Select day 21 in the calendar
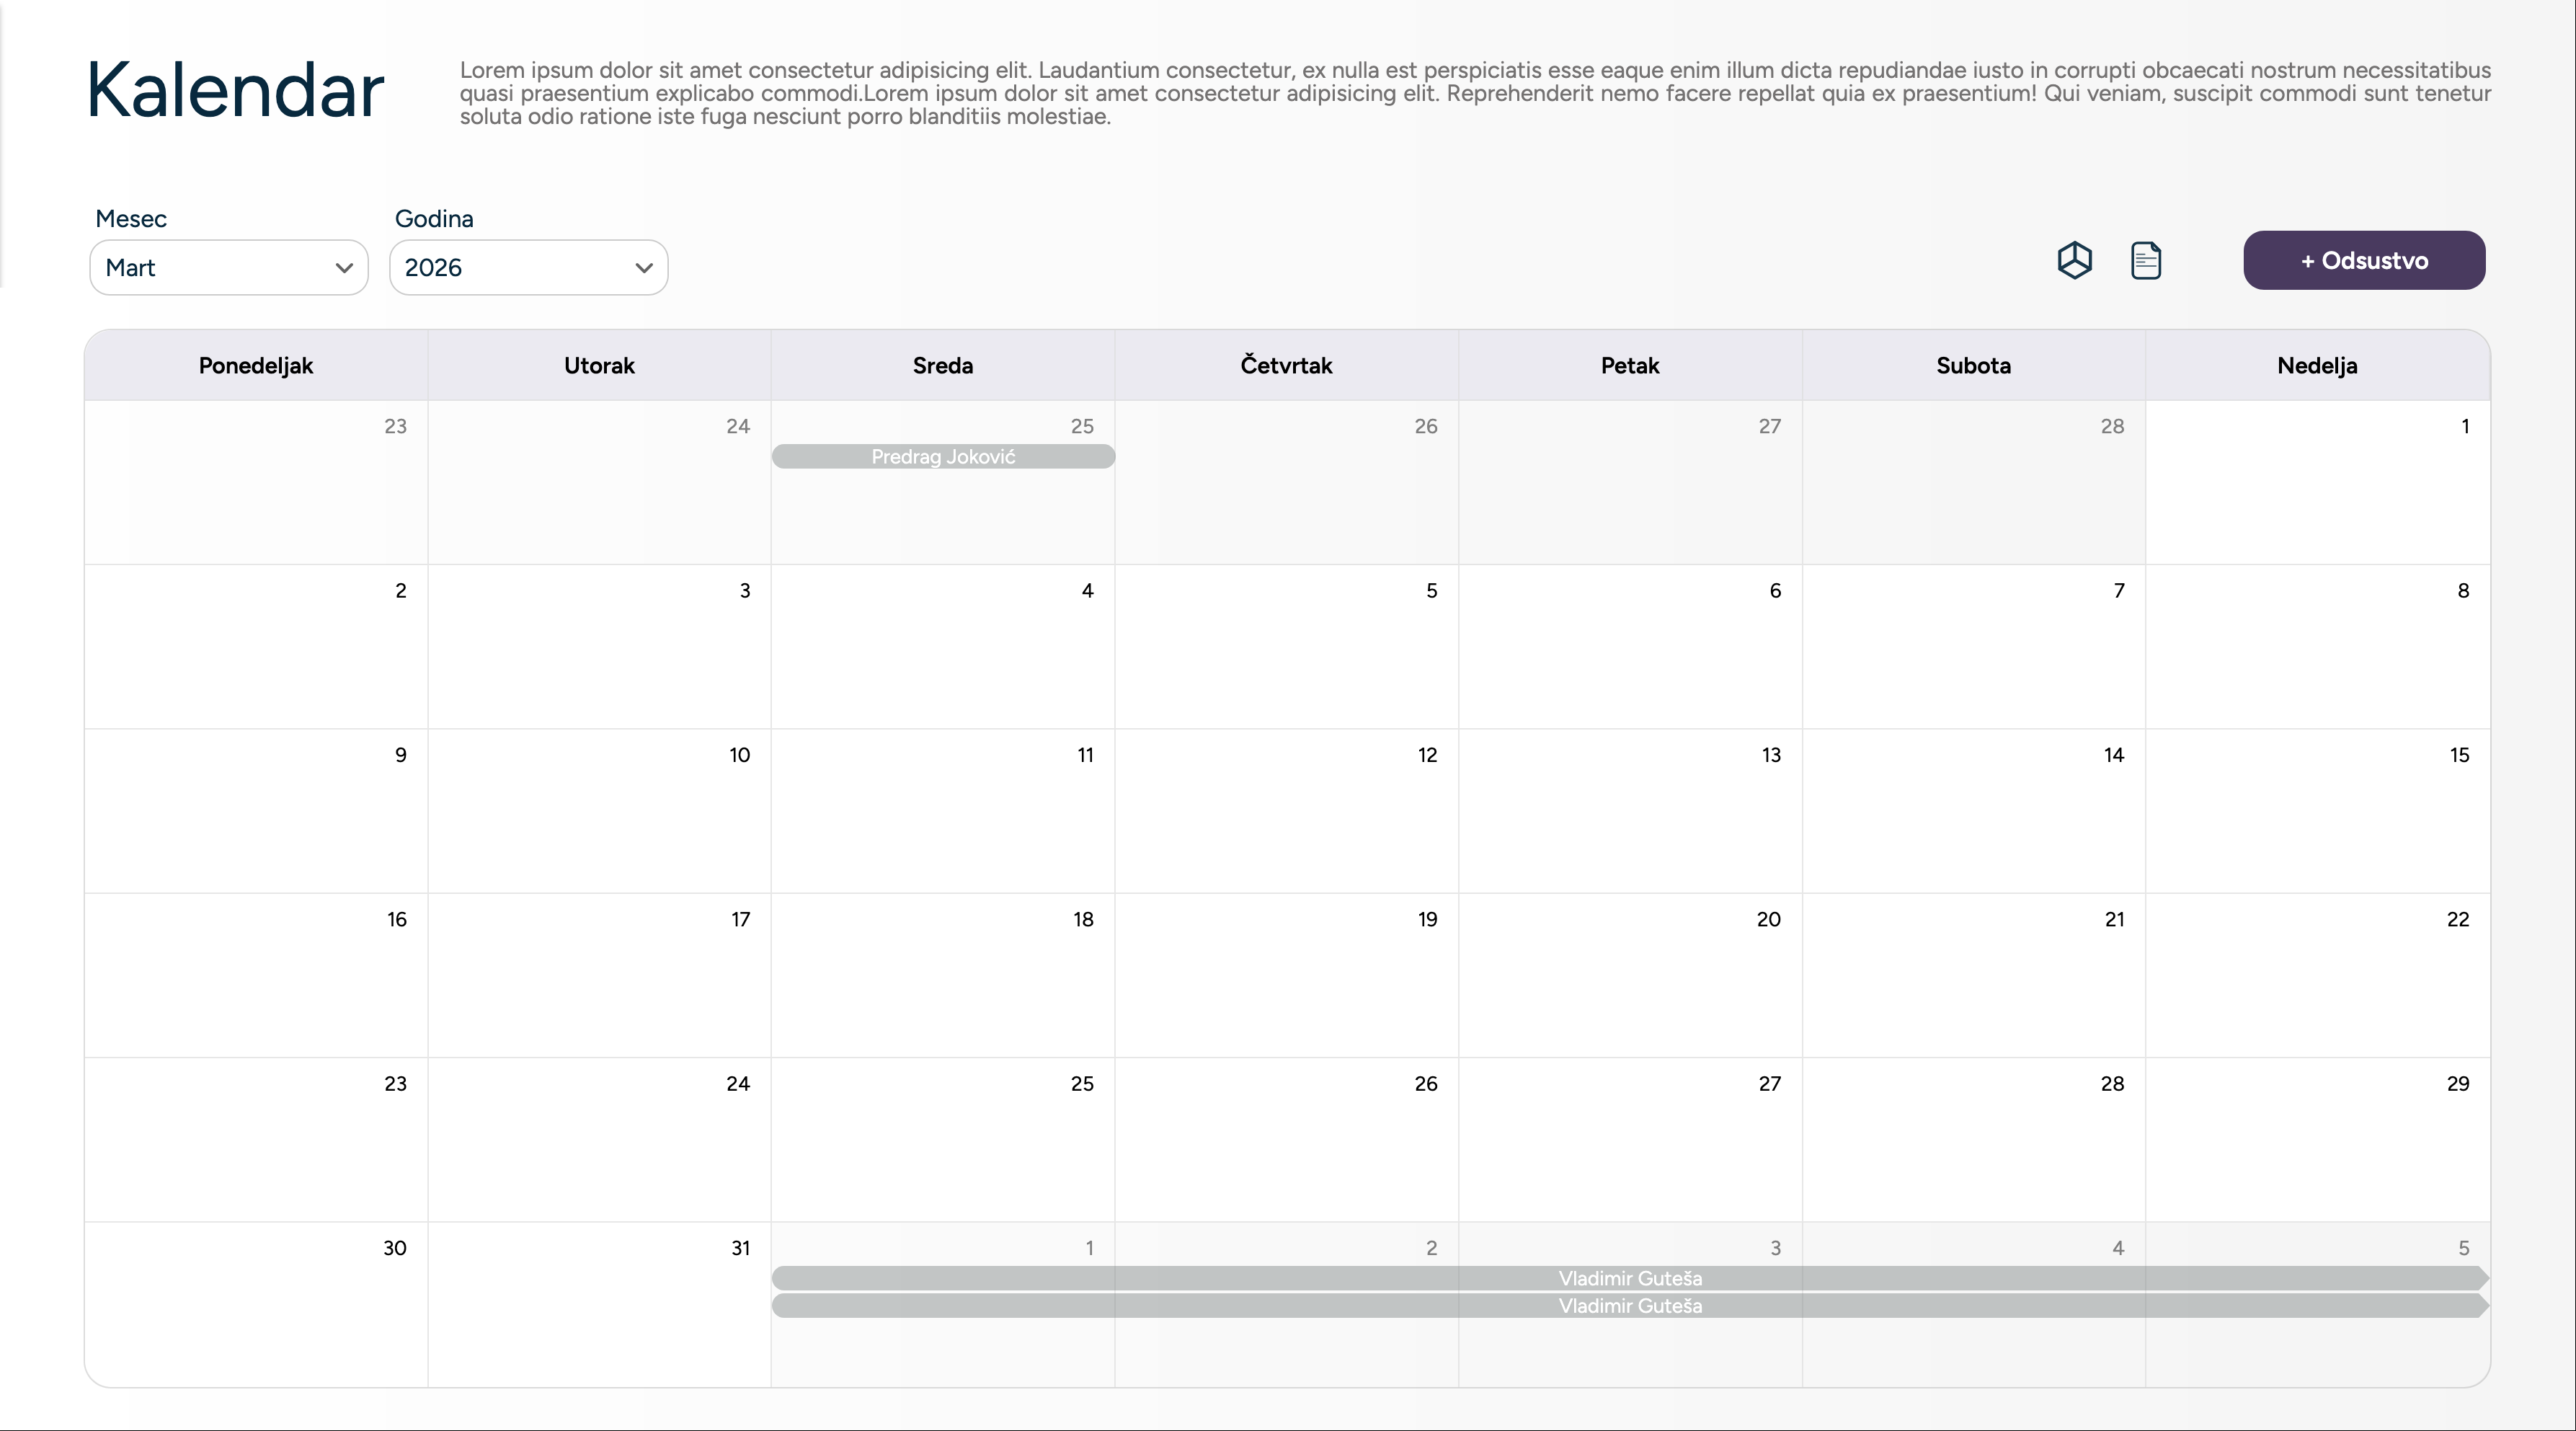The width and height of the screenshot is (2576, 1431). [1973, 975]
